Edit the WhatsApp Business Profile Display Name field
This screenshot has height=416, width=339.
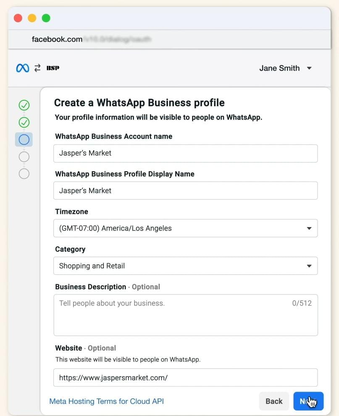(x=186, y=191)
